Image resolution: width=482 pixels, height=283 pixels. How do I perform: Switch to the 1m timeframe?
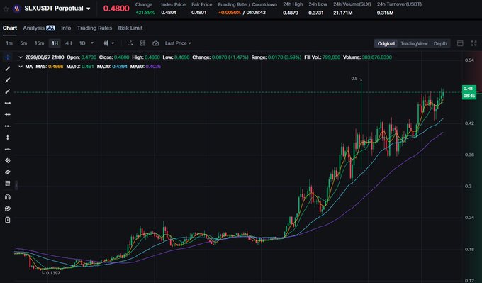coord(9,43)
